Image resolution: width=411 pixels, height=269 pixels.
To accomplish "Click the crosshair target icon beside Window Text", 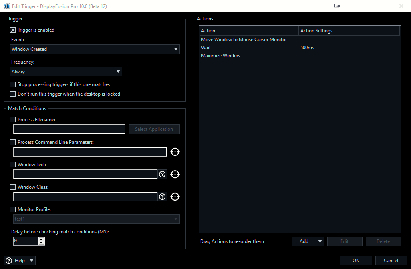I will [175, 174].
